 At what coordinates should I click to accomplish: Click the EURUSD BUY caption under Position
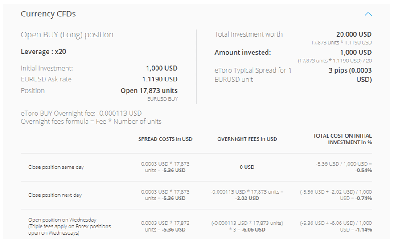point(162,99)
